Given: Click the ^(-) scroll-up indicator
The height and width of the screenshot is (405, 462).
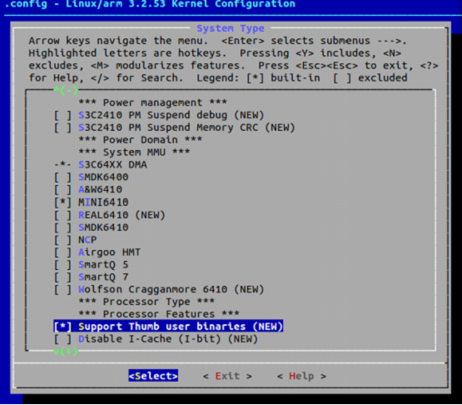Looking at the screenshot, I should coord(66,90).
